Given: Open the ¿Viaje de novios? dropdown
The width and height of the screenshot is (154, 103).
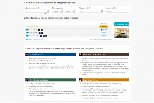Looking at the screenshot, I should coord(91,11).
